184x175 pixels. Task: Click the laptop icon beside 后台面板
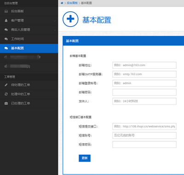[x=6, y=11]
